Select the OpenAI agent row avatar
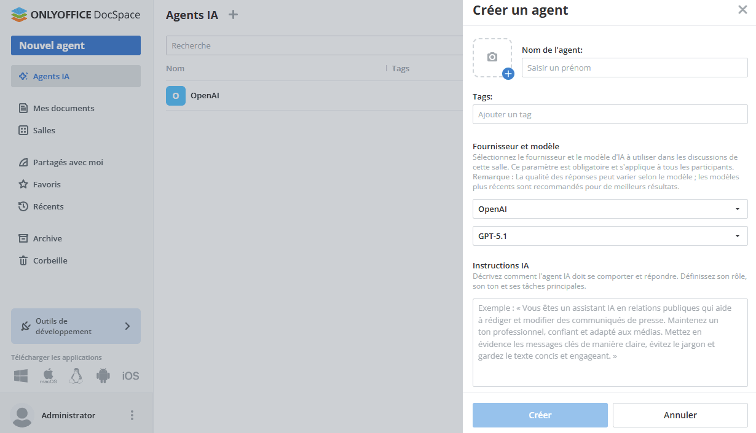Image resolution: width=756 pixels, height=433 pixels. (x=176, y=96)
